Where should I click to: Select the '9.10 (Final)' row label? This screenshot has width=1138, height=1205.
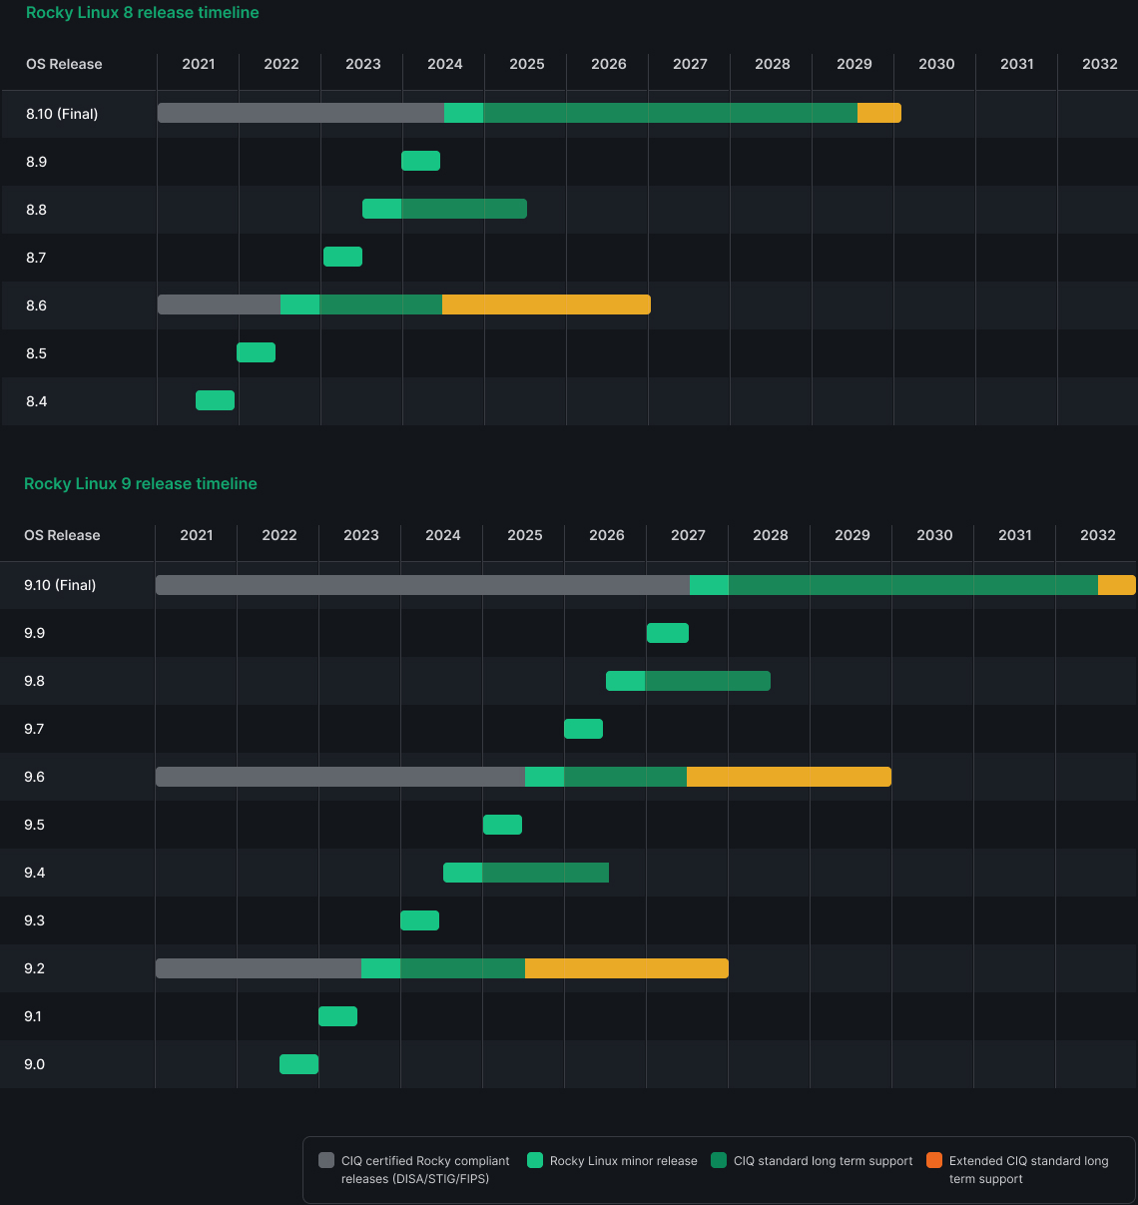(60, 585)
